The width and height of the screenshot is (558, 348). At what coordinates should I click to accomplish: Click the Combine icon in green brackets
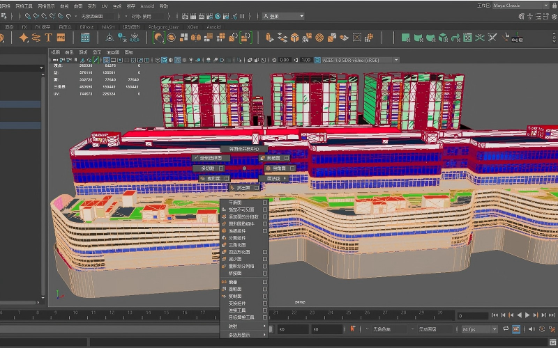(x=159, y=38)
